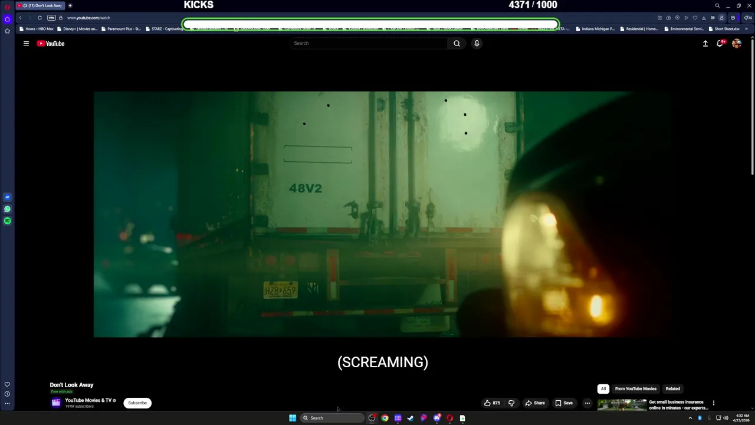Select the All filter chip
Image resolution: width=755 pixels, height=425 pixels.
pos(603,389)
